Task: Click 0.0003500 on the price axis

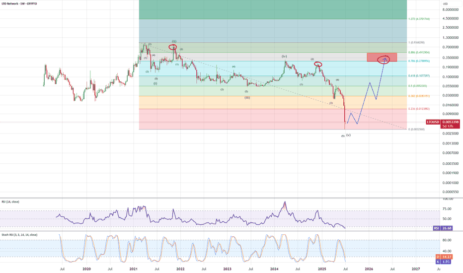Action: point(451,163)
